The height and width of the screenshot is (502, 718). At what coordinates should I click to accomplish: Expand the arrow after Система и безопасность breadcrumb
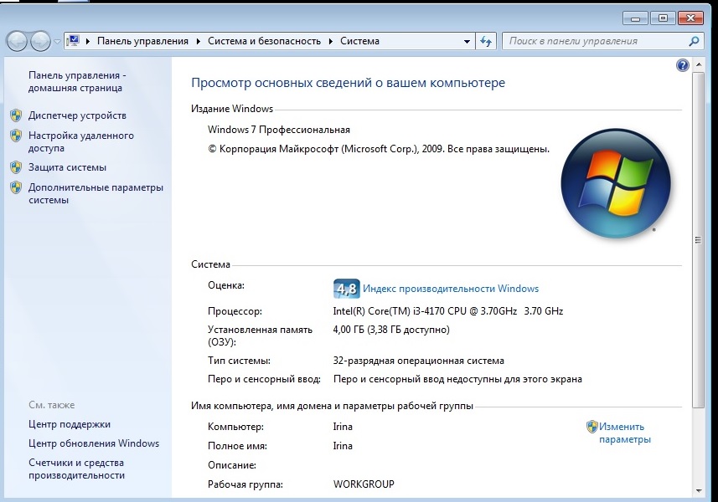(332, 41)
